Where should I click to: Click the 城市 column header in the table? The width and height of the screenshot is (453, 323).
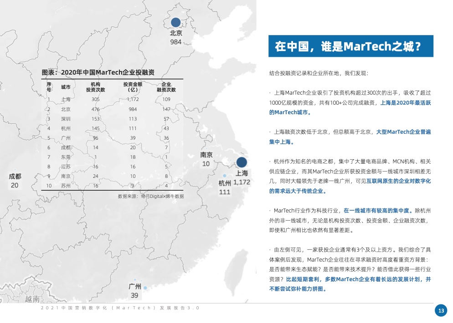66,87
